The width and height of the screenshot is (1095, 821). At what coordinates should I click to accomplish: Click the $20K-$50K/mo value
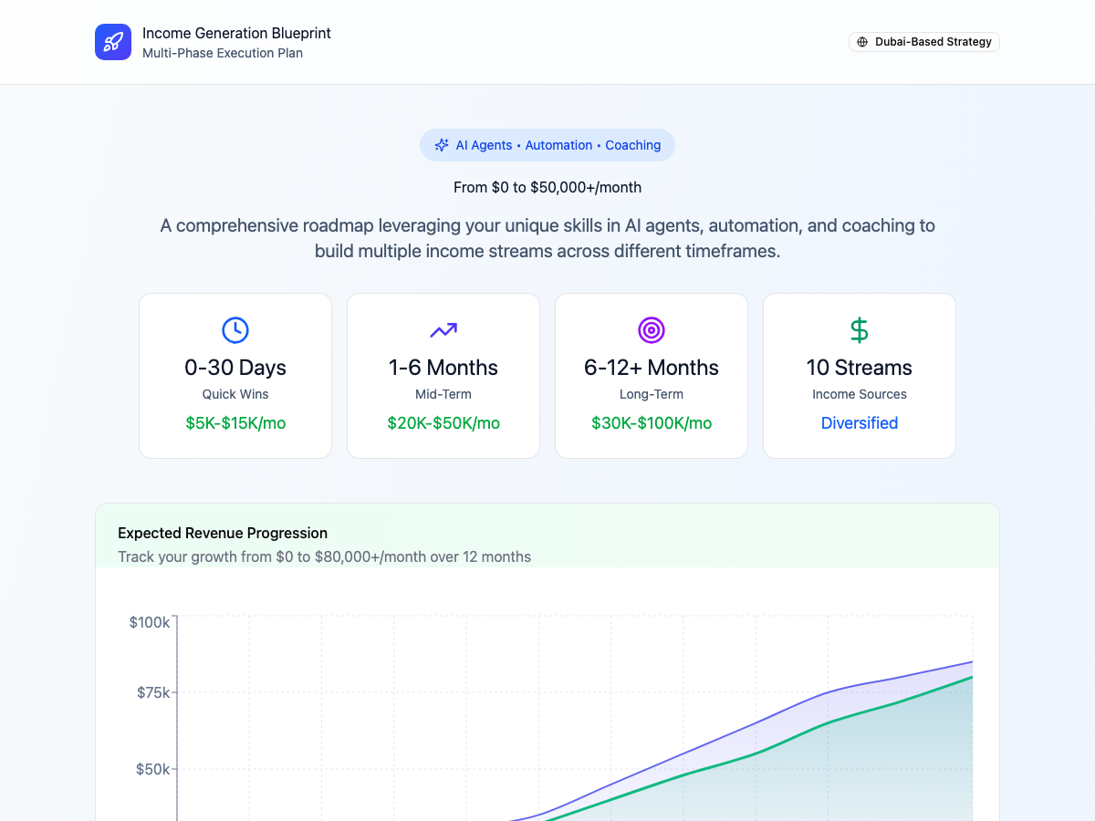pos(443,423)
